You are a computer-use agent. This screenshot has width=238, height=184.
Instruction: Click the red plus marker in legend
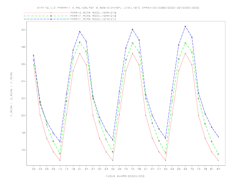[51, 13]
